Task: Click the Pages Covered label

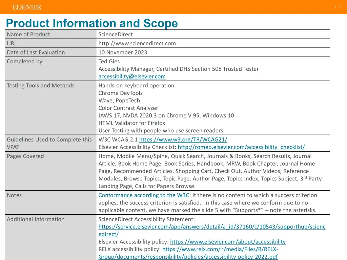Action: [x=25, y=156]
